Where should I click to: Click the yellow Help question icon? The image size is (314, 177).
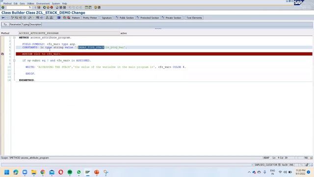click(x=96, y=7)
